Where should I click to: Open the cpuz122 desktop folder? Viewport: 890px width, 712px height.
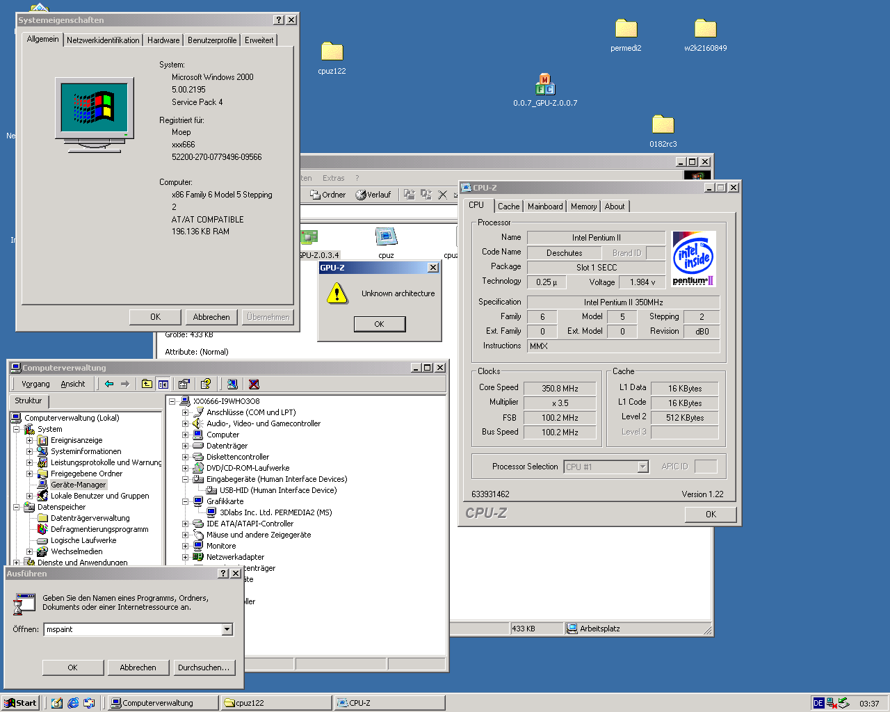pyautogui.click(x=332, y=58)
